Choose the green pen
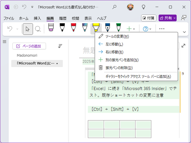Viewport: 191px width, 143px height. (118, 27)
